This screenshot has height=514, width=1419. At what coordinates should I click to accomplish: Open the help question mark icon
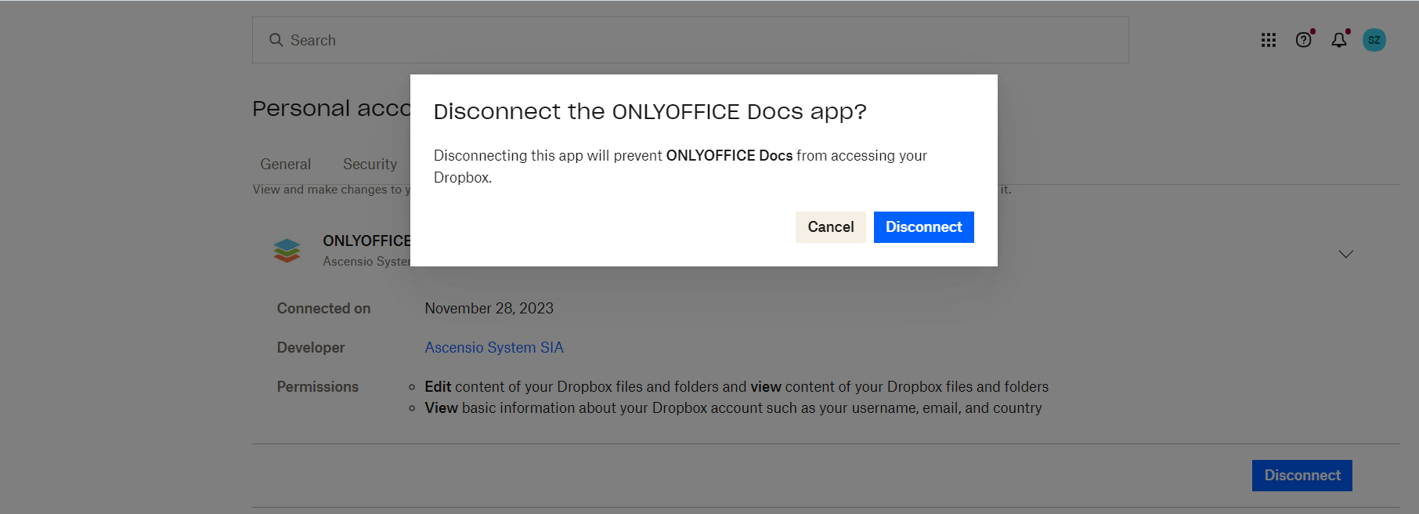1304,40
